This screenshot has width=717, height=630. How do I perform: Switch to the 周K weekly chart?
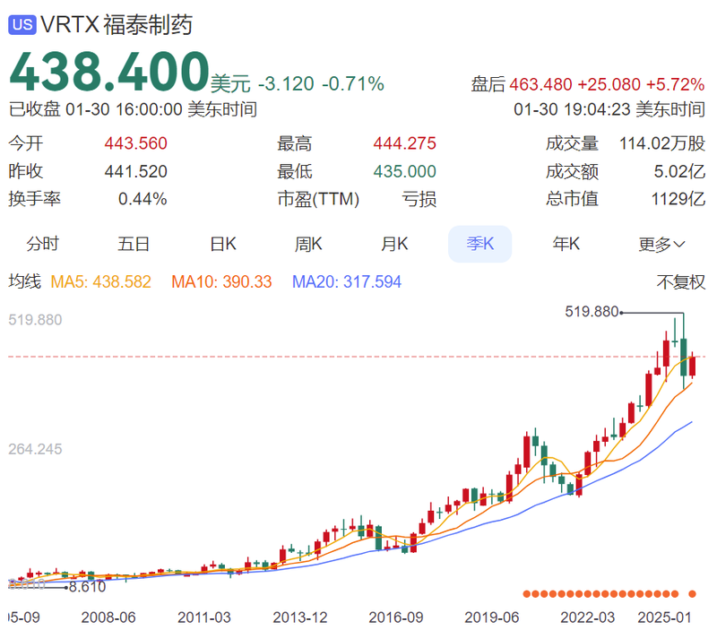coord(308,244)
